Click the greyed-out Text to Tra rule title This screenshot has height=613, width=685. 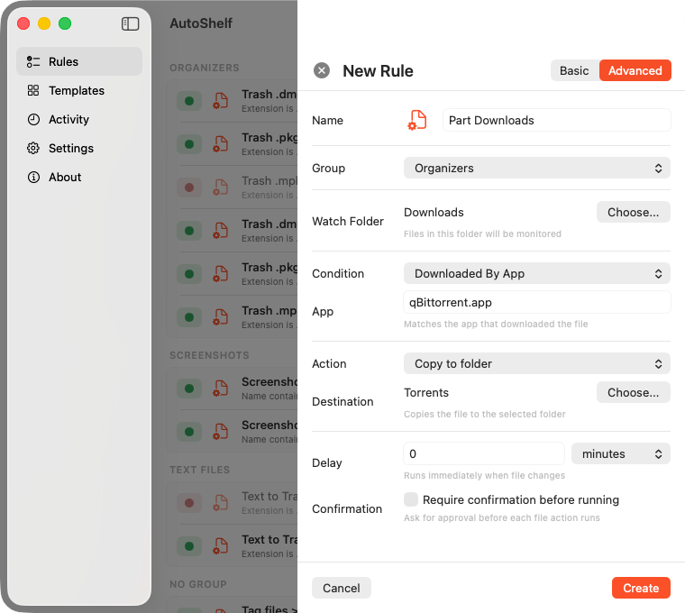click(269, 497)
